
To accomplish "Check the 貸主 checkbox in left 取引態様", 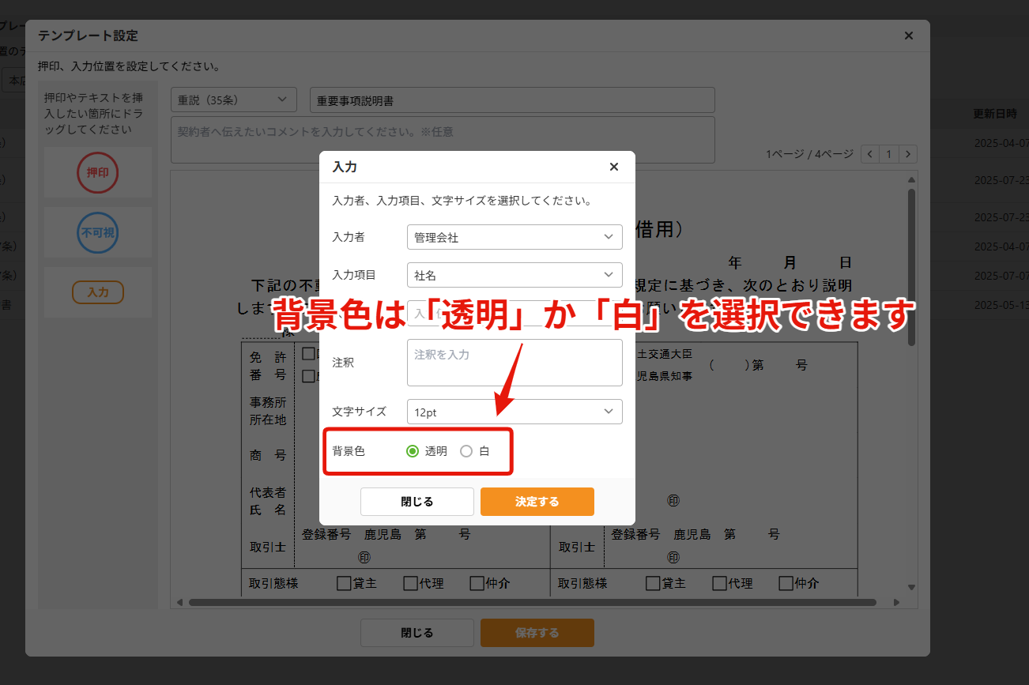I will [x=344, y=583].
